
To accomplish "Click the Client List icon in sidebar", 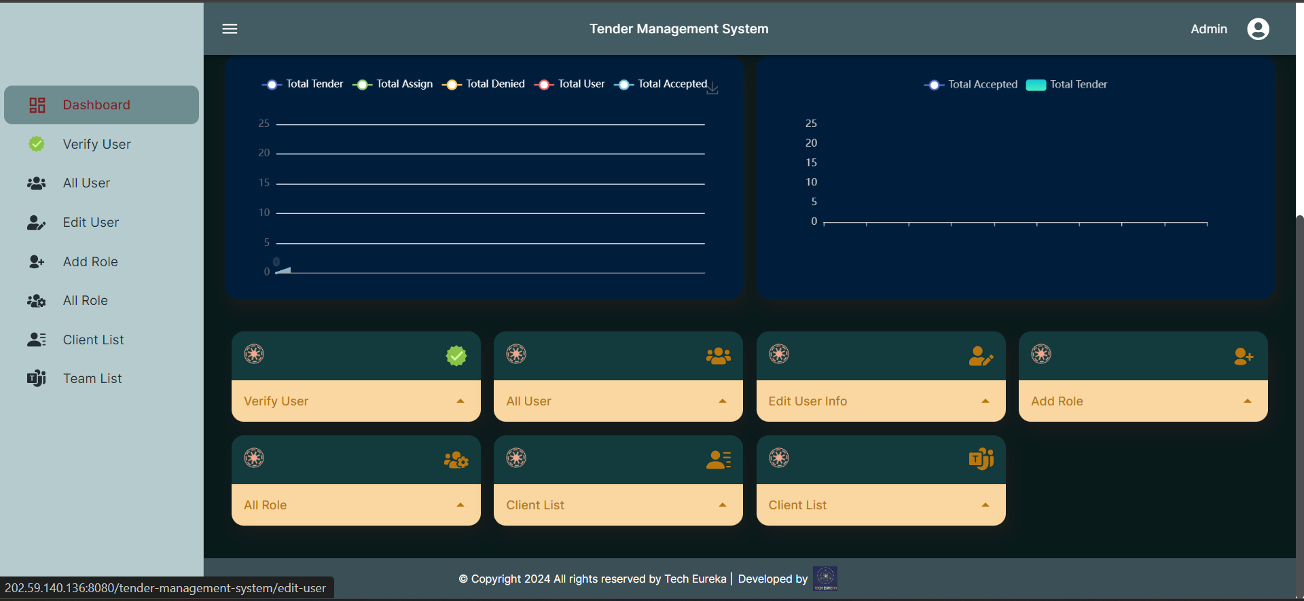I will pyautogui.click(x=37, y=340).
